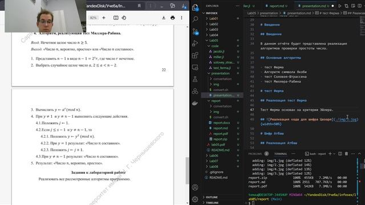Open the Source Control view in activity bar
Viewport: 365px width, 205px height.
(195, 31)
